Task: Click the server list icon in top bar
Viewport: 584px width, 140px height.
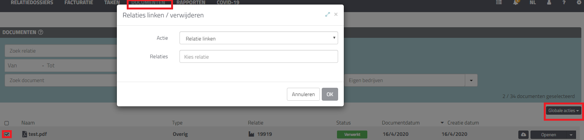Action: (x=499, y=2)
